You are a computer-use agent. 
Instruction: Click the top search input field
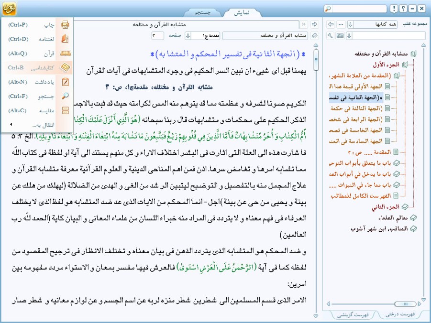point(360,9)
